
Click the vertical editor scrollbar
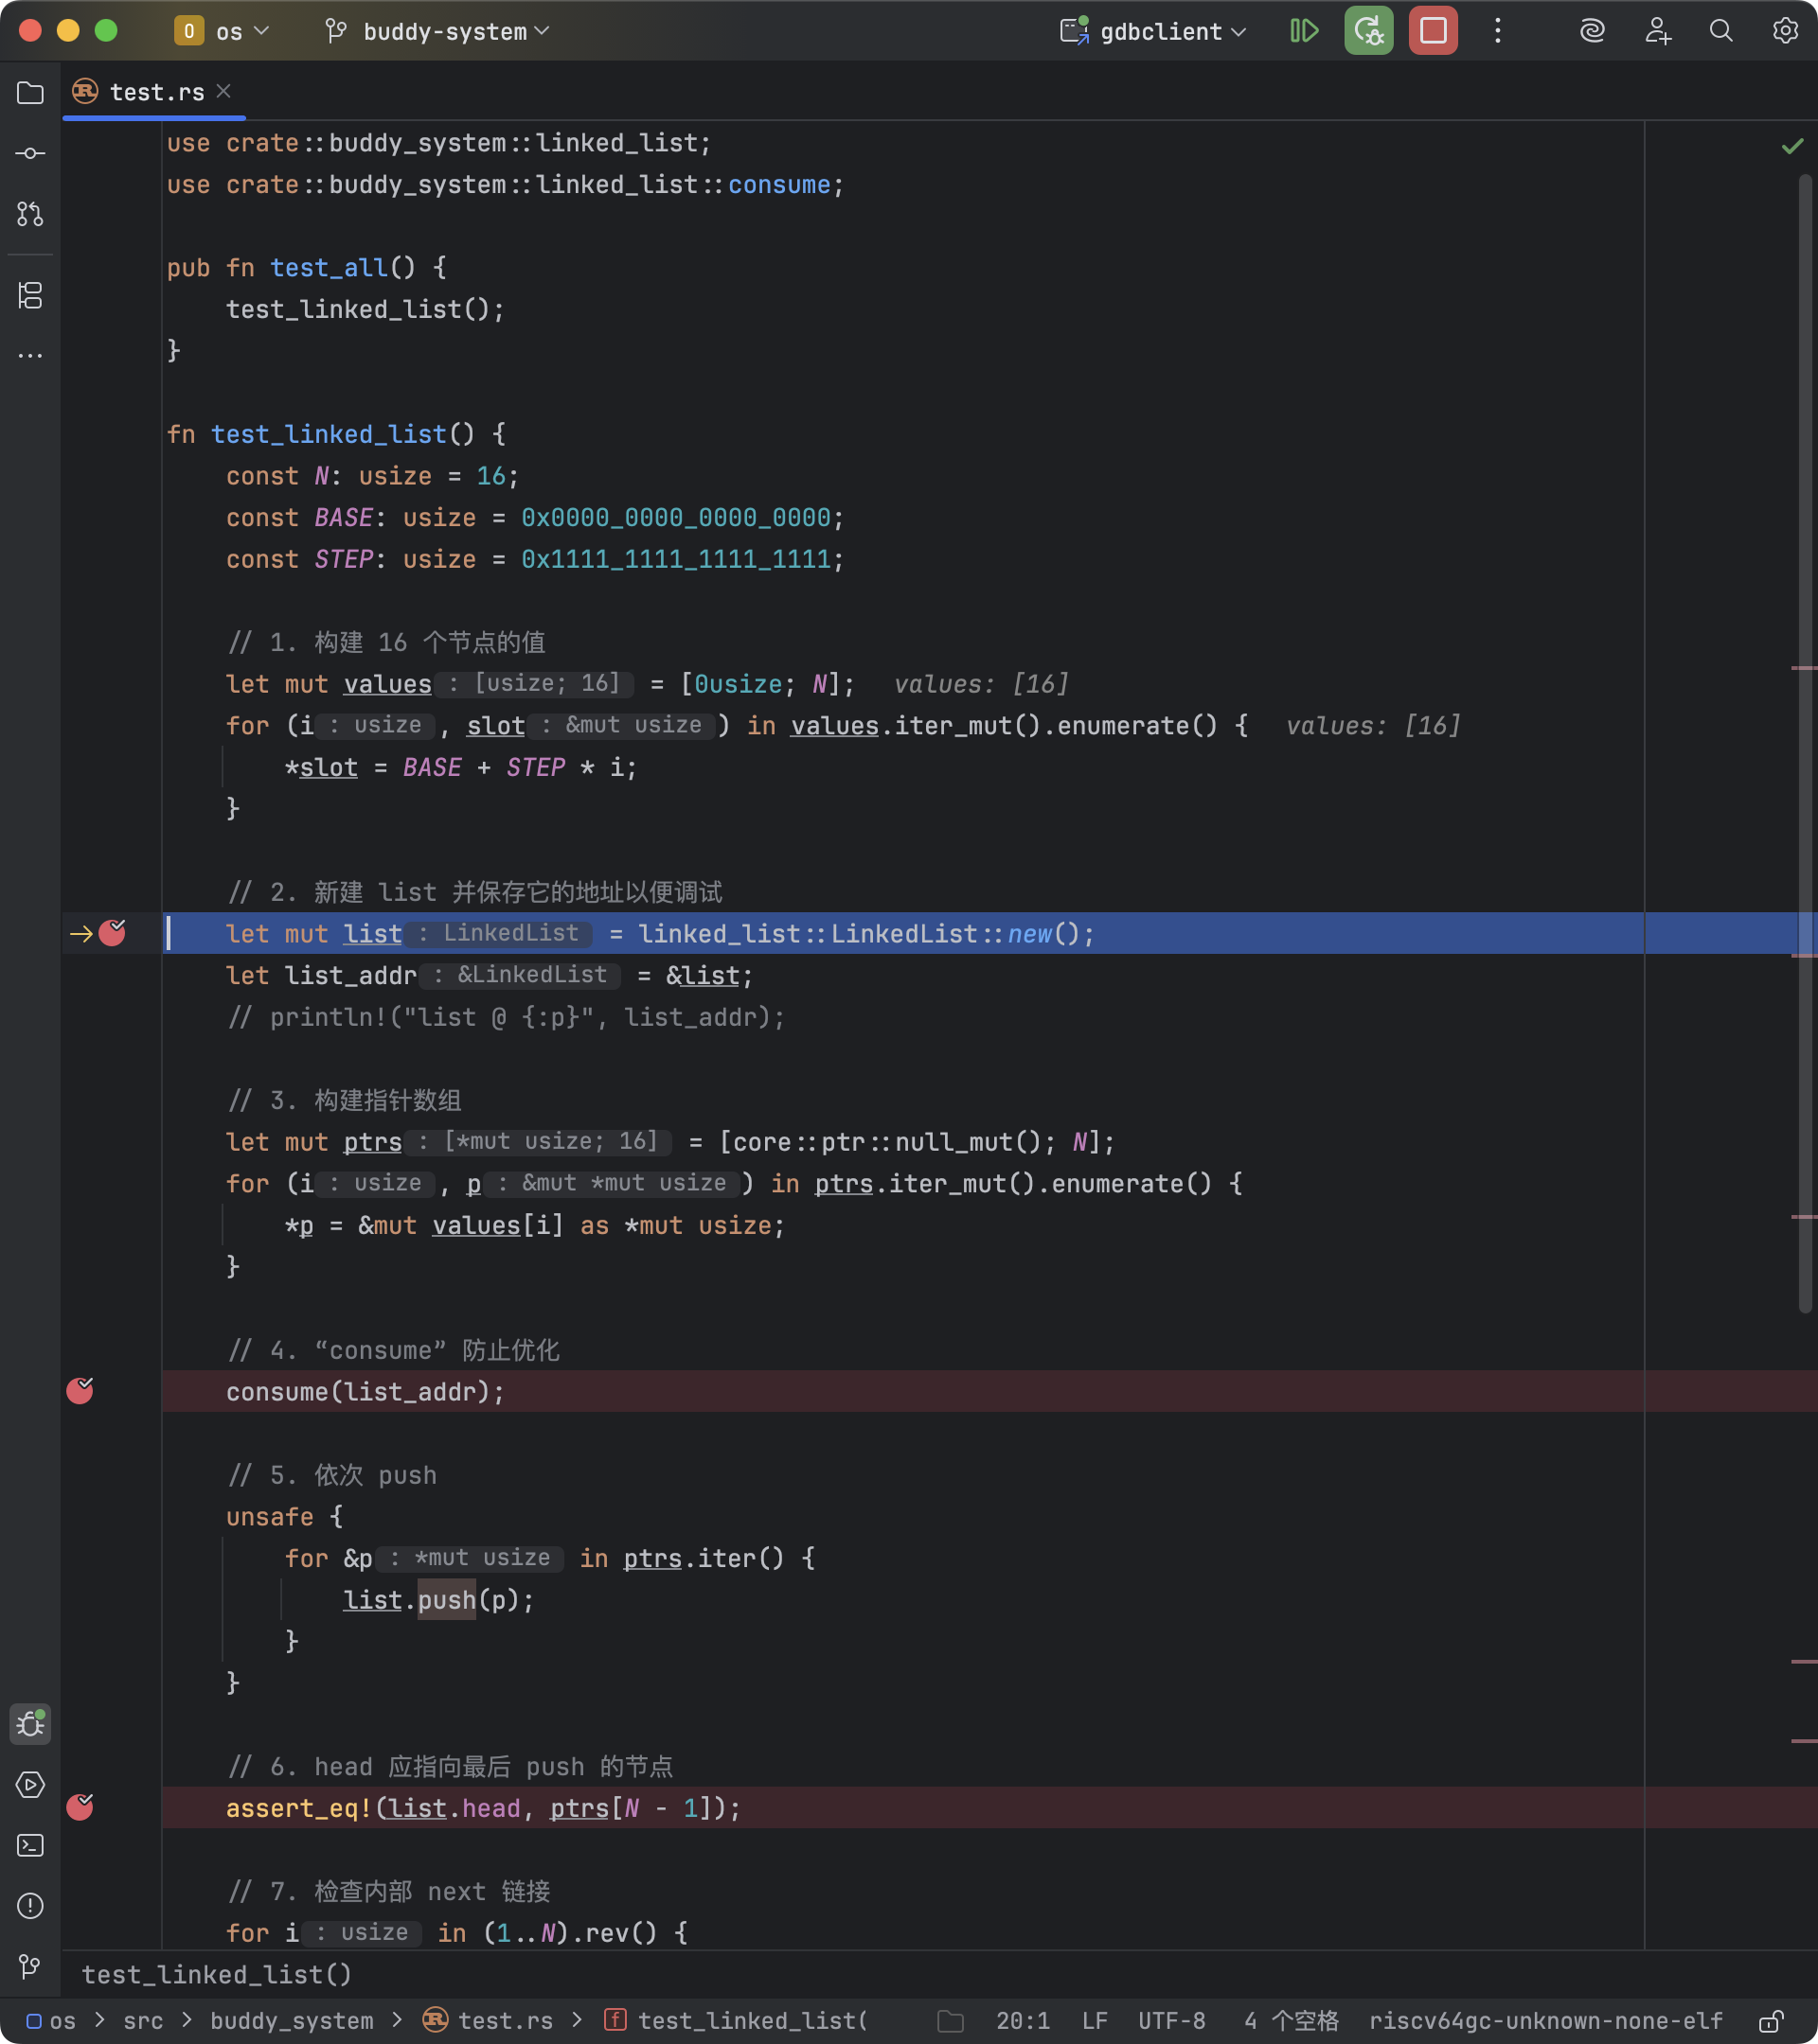[1805, 743]
